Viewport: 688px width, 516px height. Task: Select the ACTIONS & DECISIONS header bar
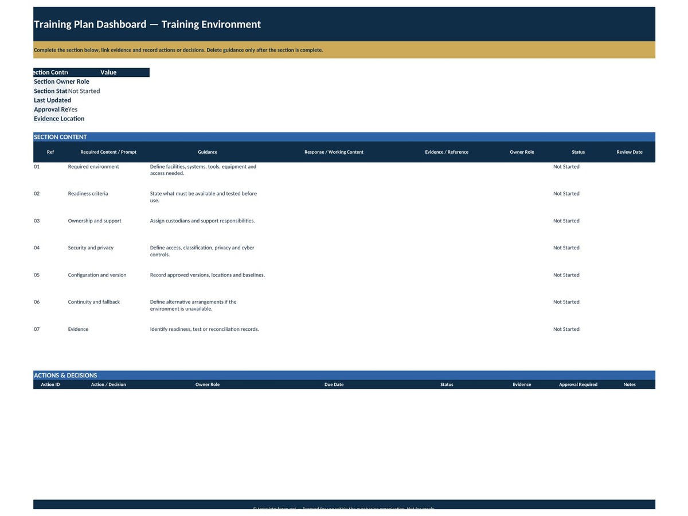[344, 376]
